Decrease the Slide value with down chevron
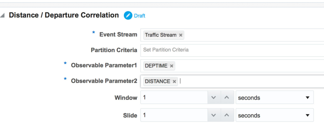The image size is (324, 127). click(x=214, y=115)
